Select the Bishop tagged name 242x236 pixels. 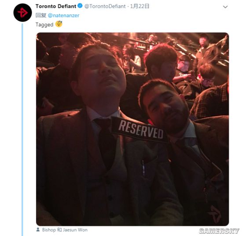(x=49, y=230)
